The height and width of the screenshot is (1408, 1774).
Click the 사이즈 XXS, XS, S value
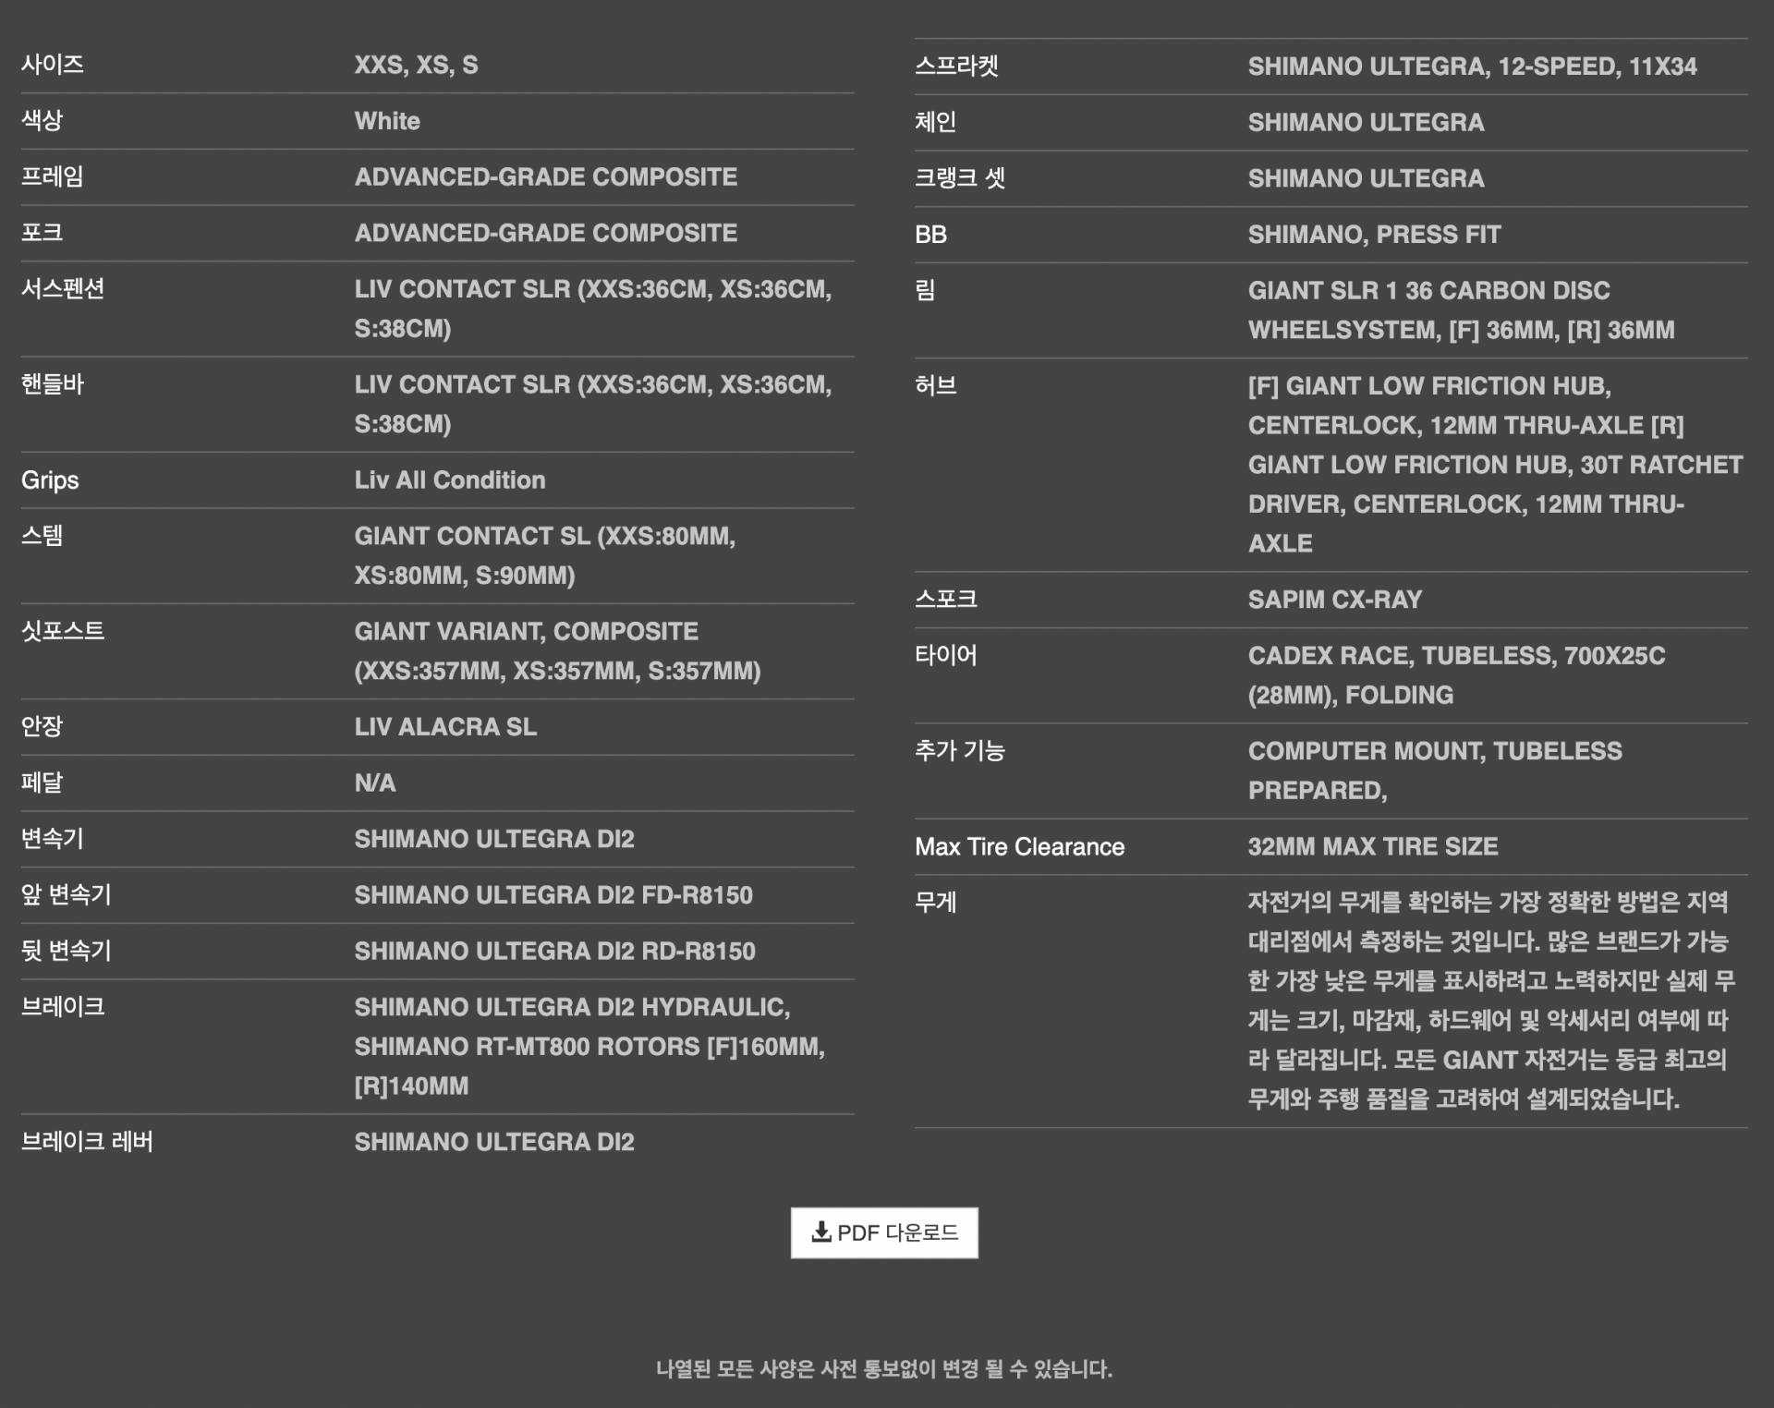click(416, 65)
